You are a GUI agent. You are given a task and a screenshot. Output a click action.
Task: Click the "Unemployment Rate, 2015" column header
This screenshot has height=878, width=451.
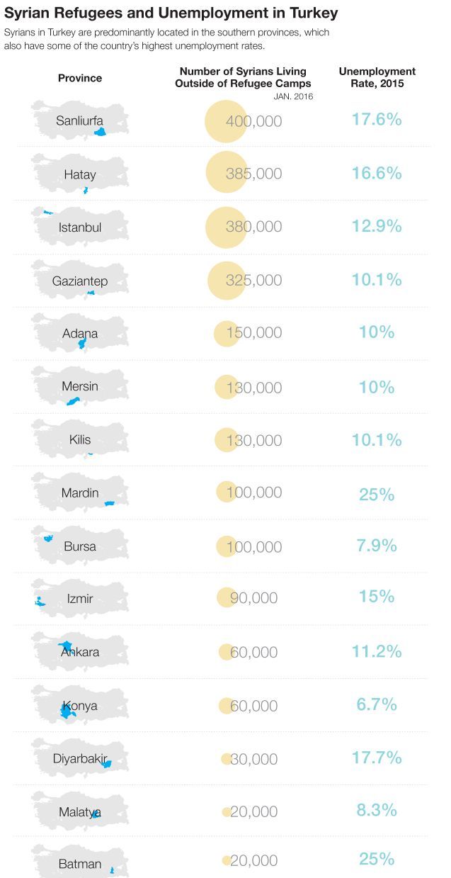click(377, 77)
